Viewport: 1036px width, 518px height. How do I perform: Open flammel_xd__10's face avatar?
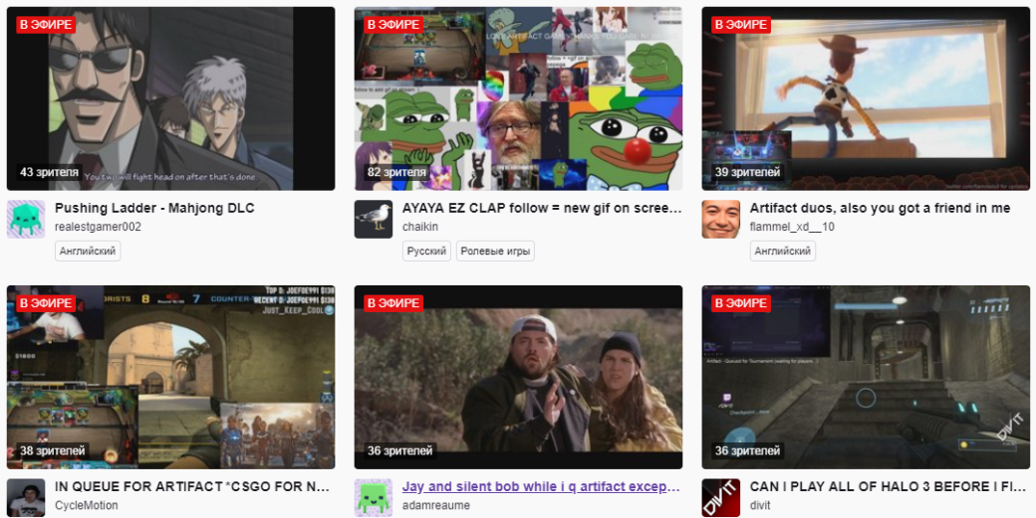coord(721,219)
